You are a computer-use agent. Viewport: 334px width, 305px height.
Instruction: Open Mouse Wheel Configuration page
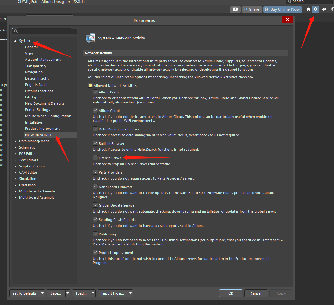(48, 116)
